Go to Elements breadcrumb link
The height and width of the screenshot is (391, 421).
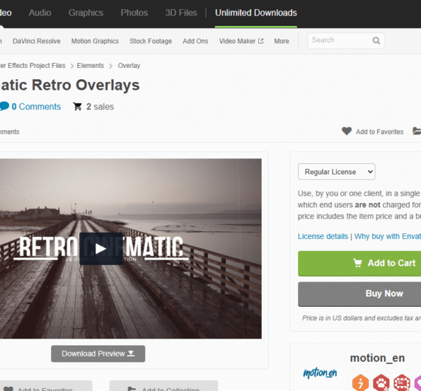click(91, 66)
